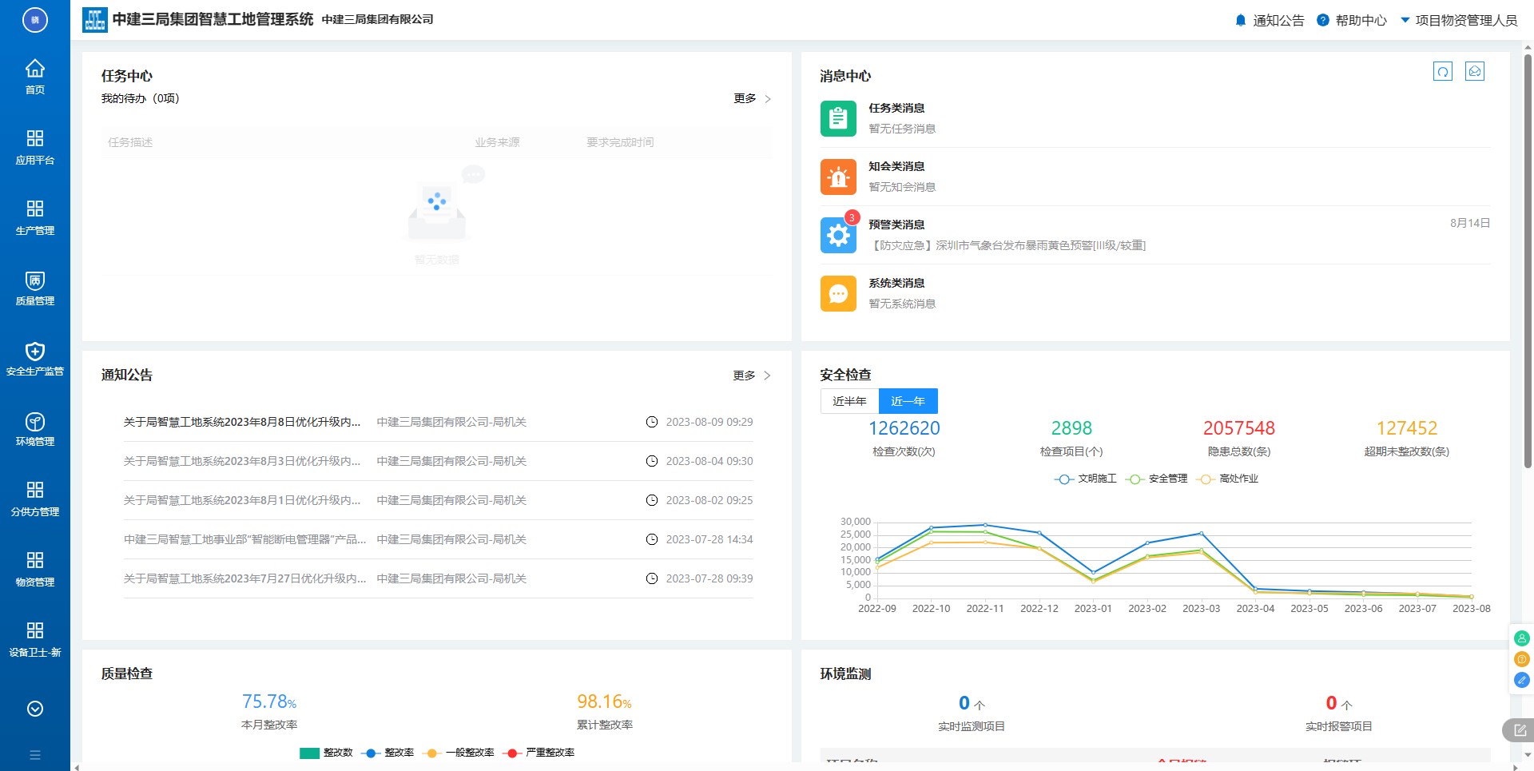Viewport: 1534px width, 771px height.
Task: Click 2898 检查项目 value
Action: tap(1071, 428)
